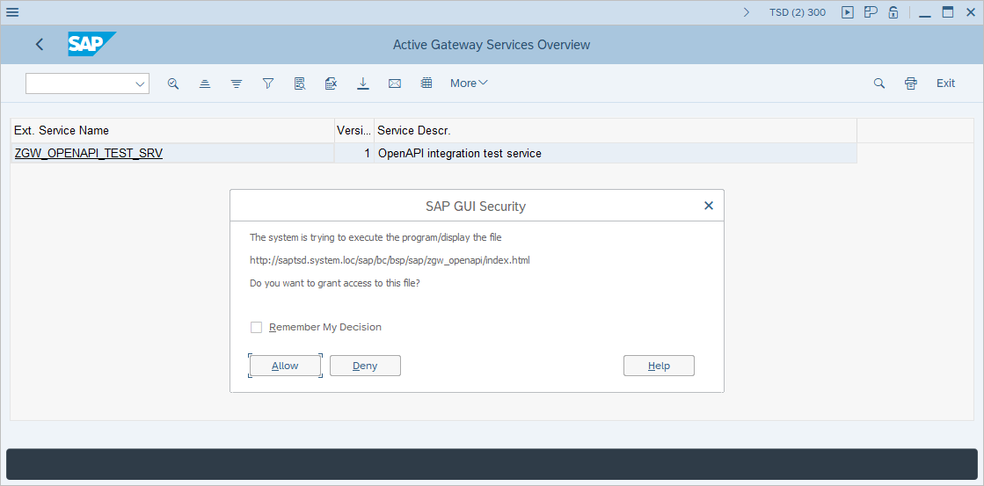The height and width of the screenshot is (486, 984).
Task: Deny access in the security dialog
Action: [x=365, y=366]
